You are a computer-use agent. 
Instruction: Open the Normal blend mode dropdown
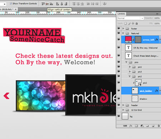point(130,18)
